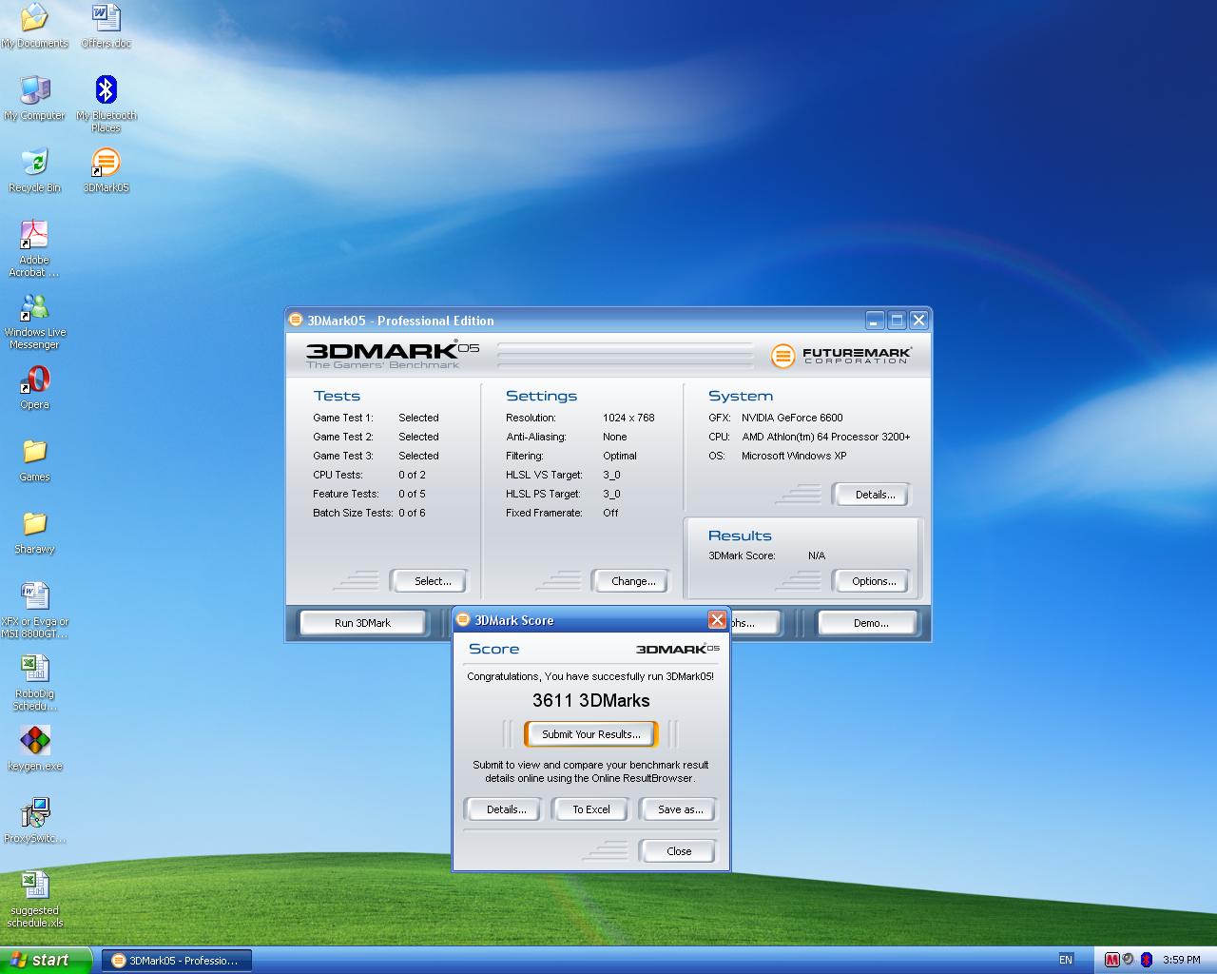The height and width of the screenshot is (974, 1217).
Task: Click the 3DMark Score dialog title icon
Action: [x=463, y=620]
